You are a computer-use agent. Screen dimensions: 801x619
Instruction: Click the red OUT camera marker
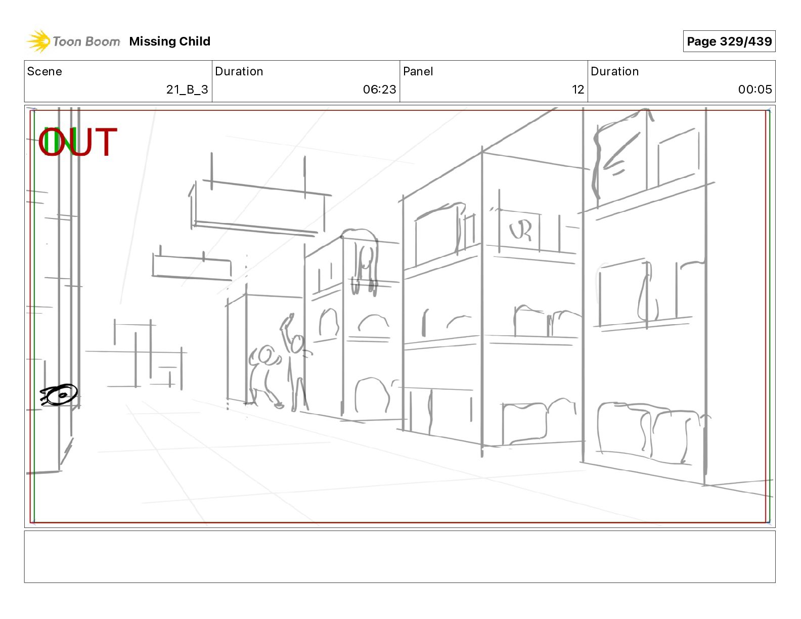click(x=78, y=142)
